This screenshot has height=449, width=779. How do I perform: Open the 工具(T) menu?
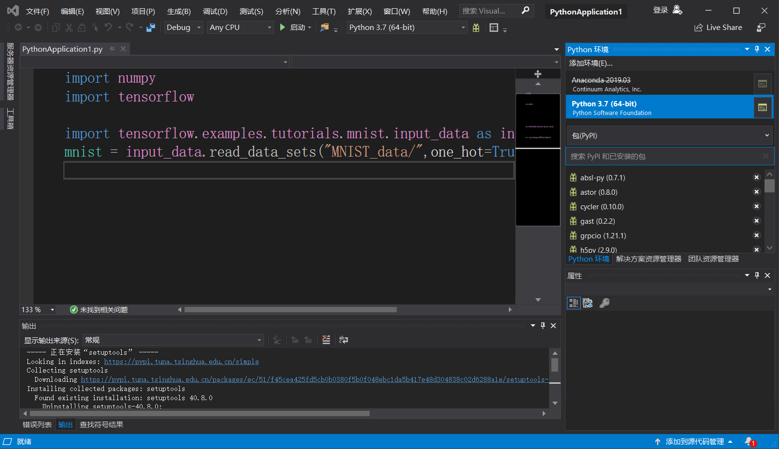(324, 11)
